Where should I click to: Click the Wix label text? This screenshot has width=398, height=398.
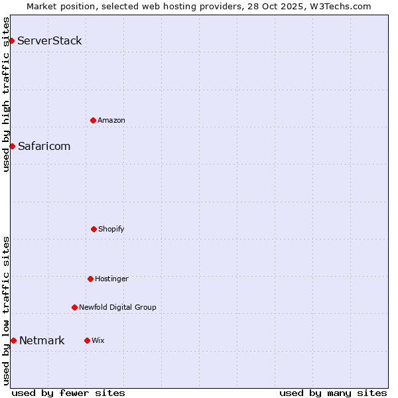(x=98, y=340)
